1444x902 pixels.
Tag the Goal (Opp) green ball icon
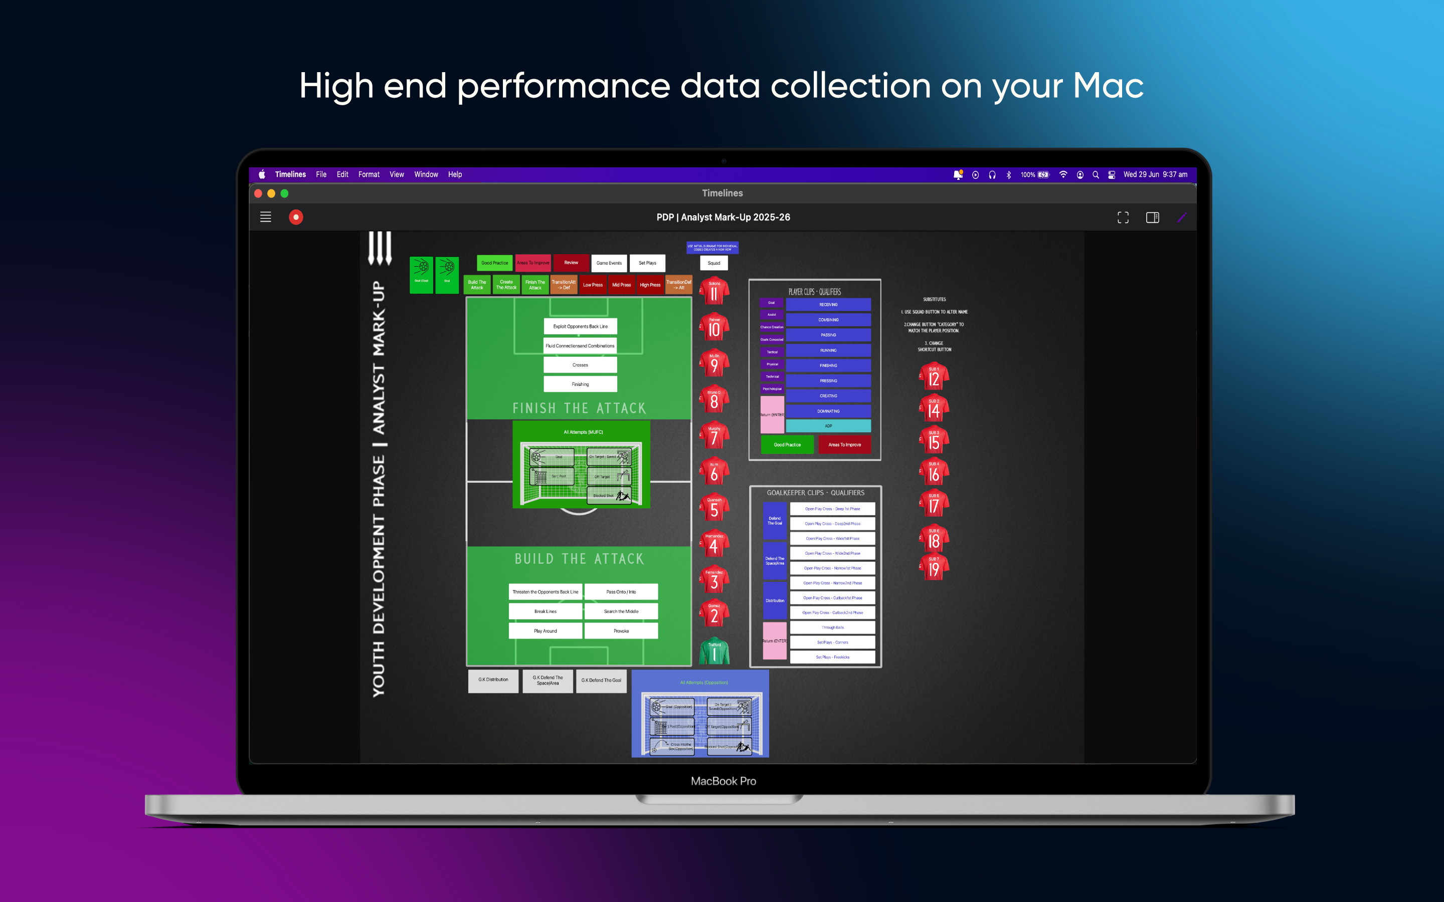pyautogui.click(x=421, y=275)
